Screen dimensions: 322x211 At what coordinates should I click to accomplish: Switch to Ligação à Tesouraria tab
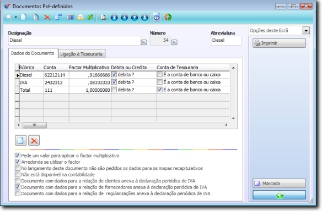click(x=81, y=54)
